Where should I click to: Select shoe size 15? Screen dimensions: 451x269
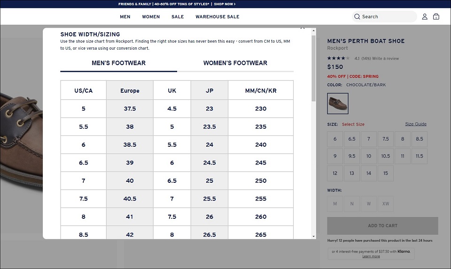pos(386,173)
